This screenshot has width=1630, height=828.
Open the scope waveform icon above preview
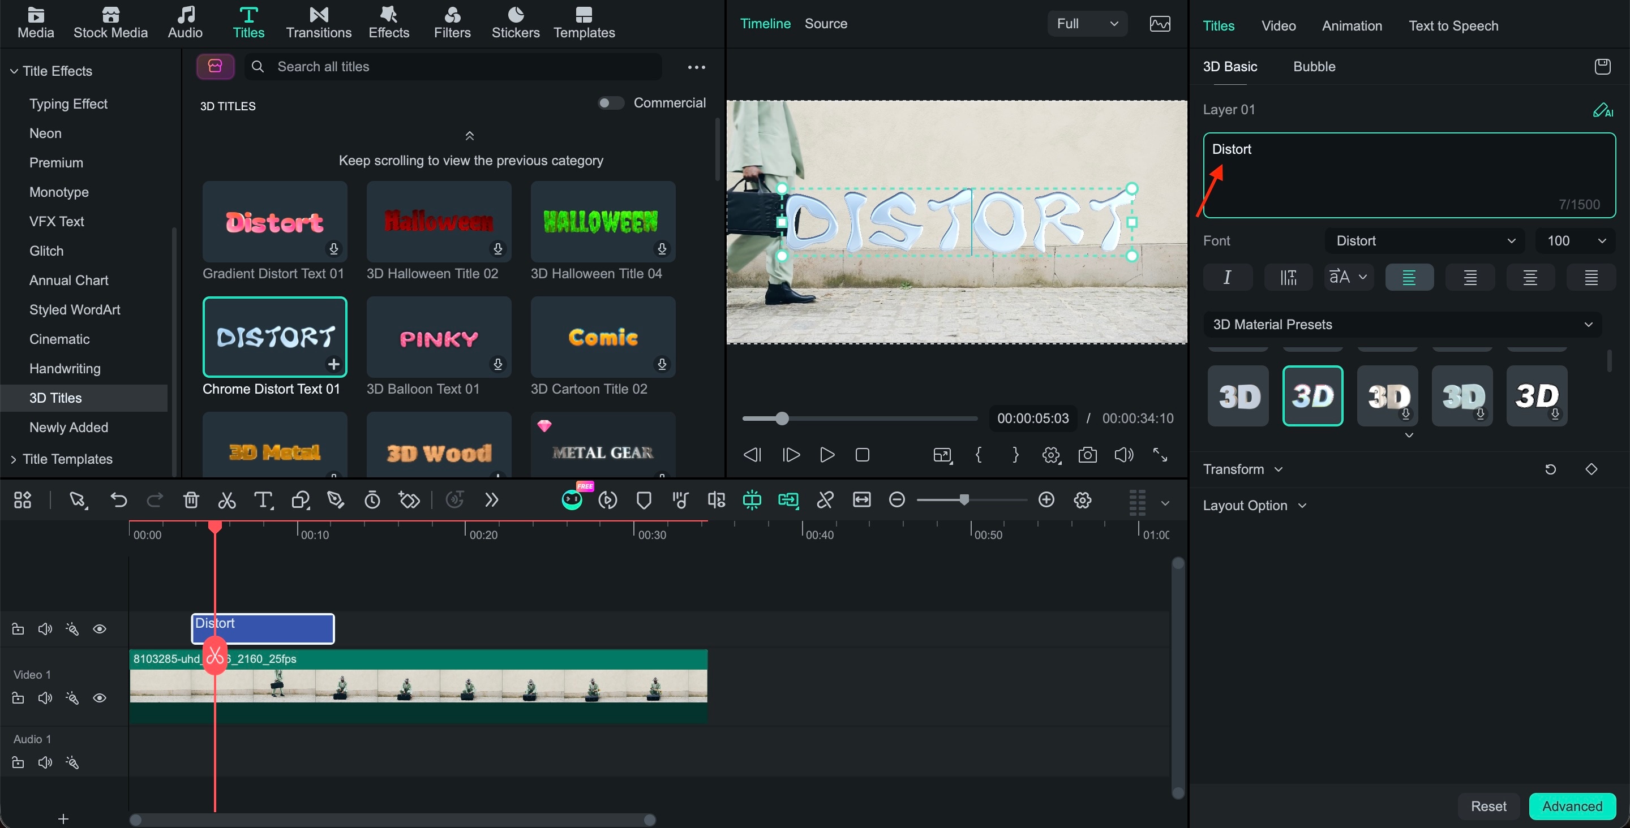click(1160, 24)
